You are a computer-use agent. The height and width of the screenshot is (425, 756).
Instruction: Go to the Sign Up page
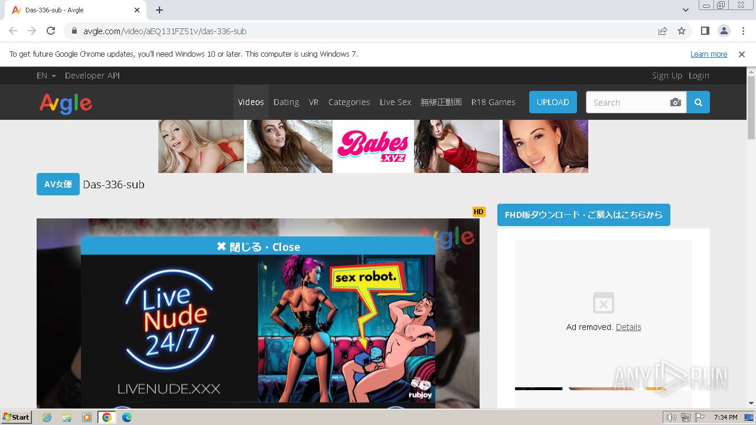coord(667,76)
